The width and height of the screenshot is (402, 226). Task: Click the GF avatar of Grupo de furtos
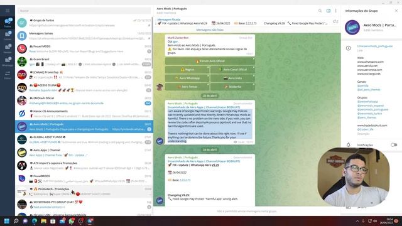point(22,23)
